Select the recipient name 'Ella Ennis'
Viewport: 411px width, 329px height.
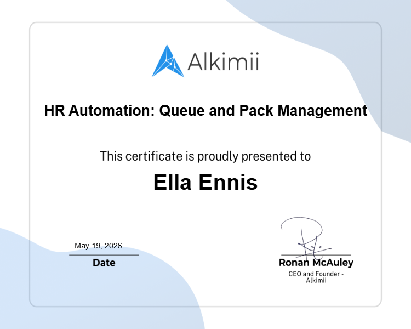point(206,182)
